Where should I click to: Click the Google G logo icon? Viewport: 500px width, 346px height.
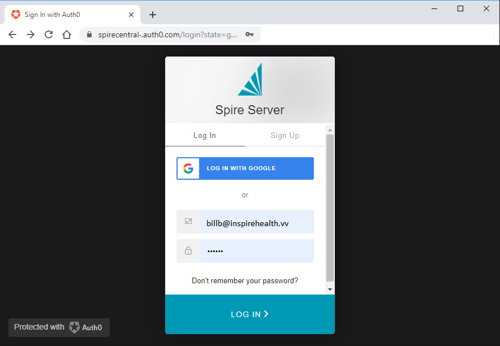[x=188, y=168]
